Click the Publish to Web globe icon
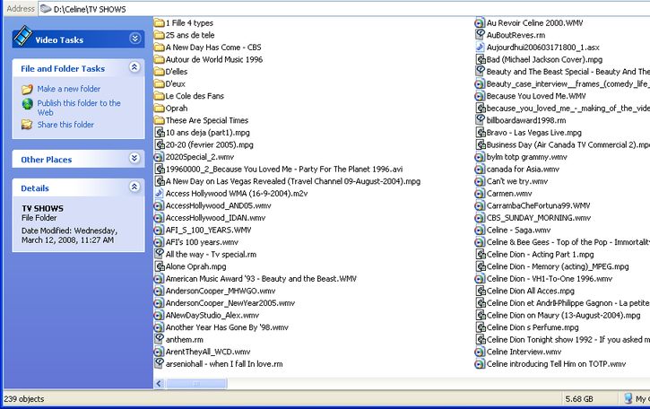Image resolution: width=650 pixels, height=409 pixels. coord(28,104)
